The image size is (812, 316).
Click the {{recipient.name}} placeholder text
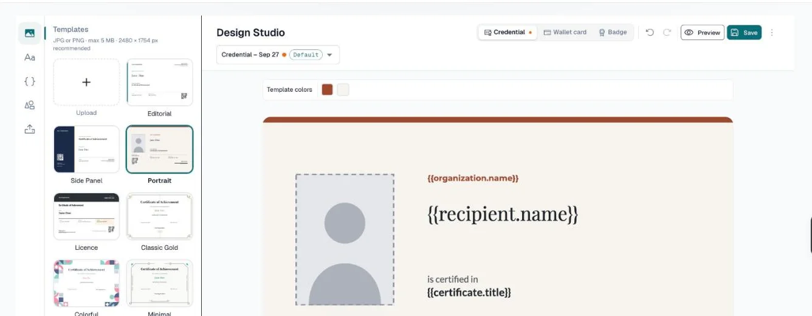pyautogui.click(x=503, y=214)
